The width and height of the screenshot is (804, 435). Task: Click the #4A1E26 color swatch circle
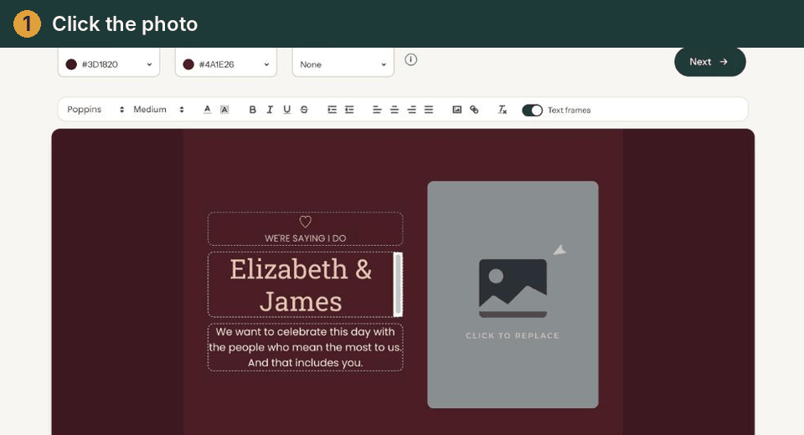click(x=188, y=64)
